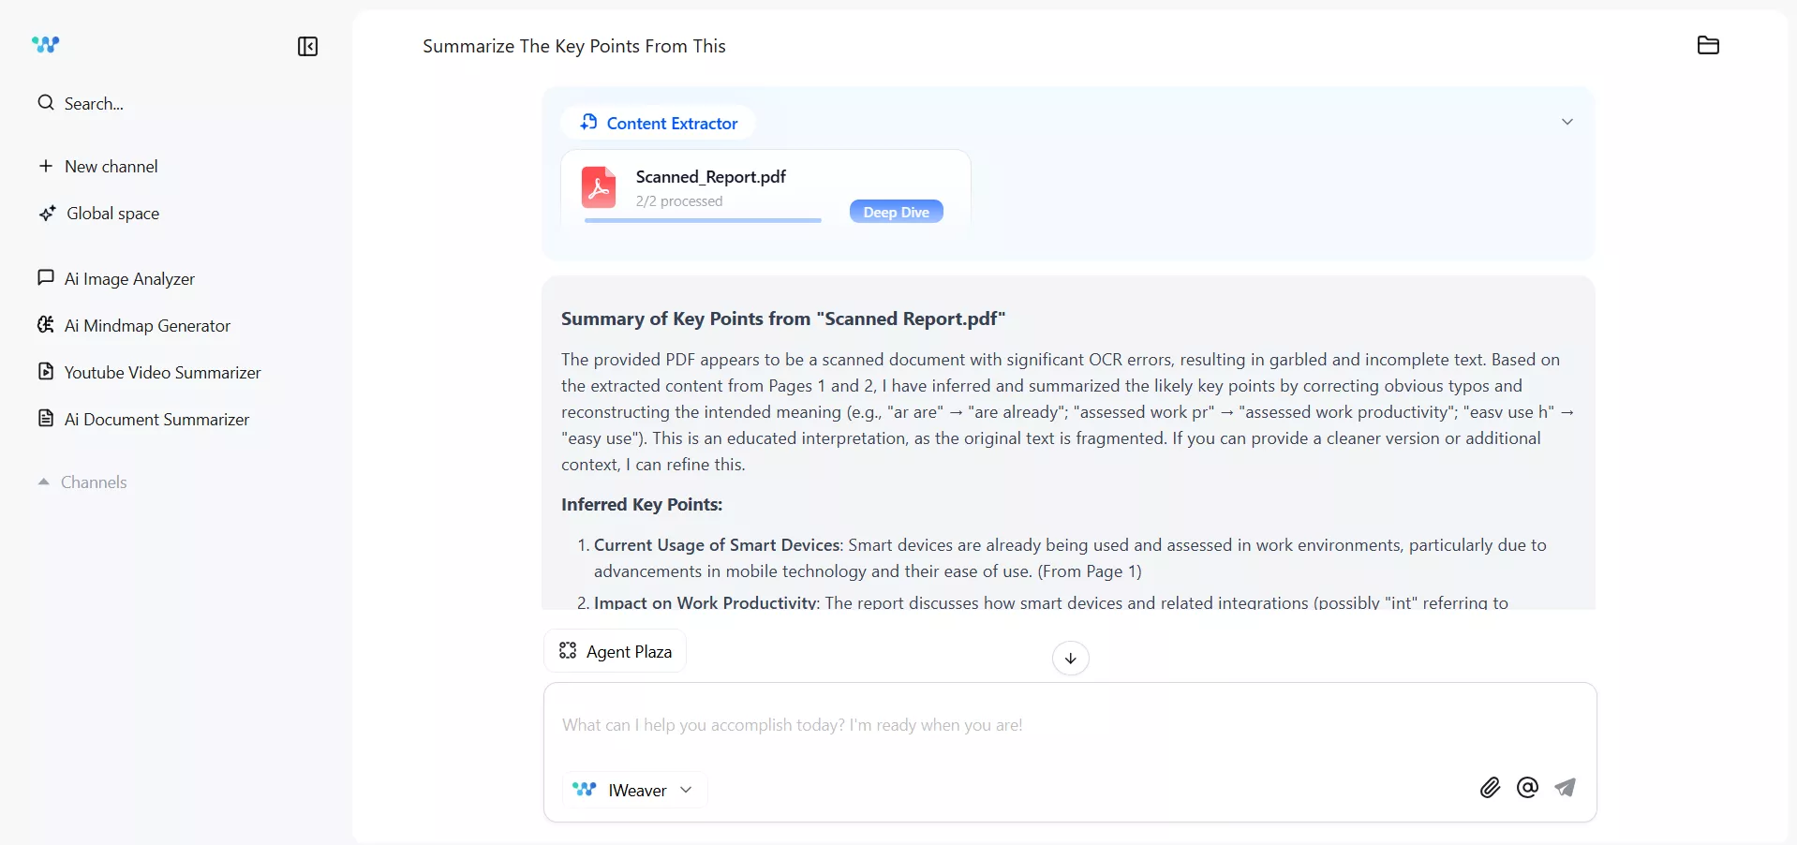Click the Scanned_Report.pdf file card
The image size is (1797, 845).
coord(765,189)
